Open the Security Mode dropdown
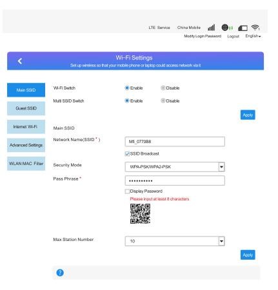The width and height of the screenshot is (278, 290). 175,167
